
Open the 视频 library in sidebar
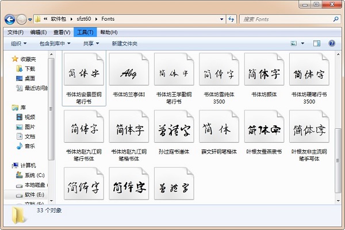coord(29,117)
